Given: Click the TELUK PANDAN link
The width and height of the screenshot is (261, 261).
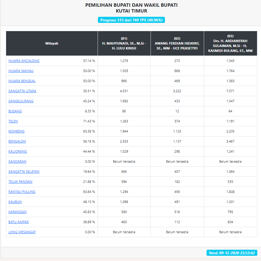Looking at the screenshot, I should (x=21, y=182).
